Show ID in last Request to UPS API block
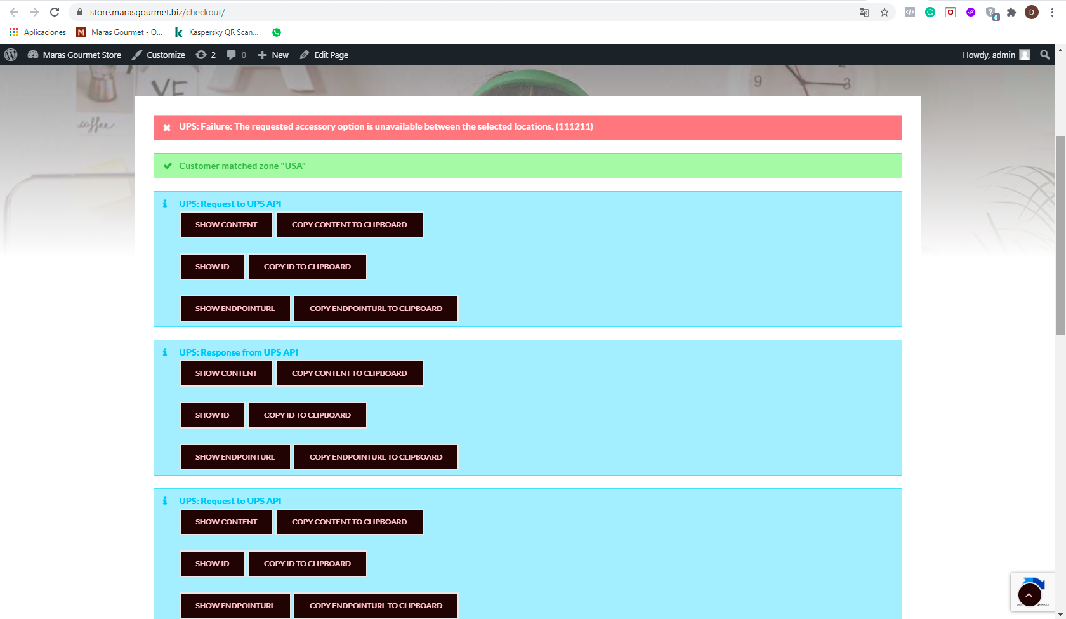The width and height of the screenshot is (1066, 619). (213, 564)
